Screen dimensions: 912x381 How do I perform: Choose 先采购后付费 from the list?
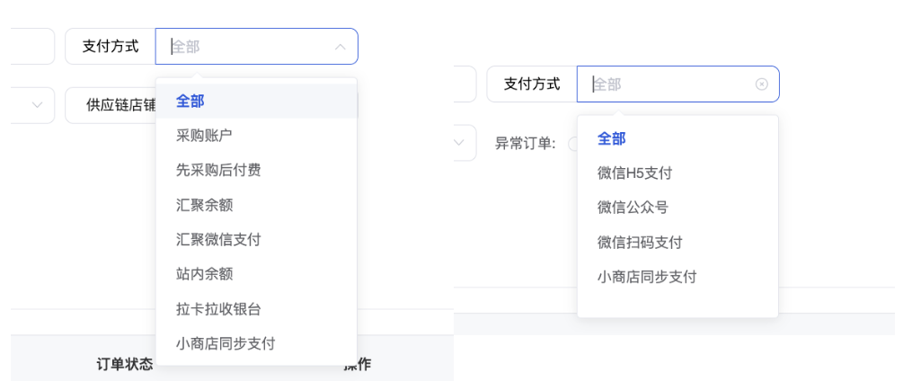pos(218,170)
